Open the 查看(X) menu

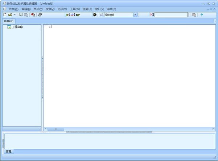[x=87, y=9]
